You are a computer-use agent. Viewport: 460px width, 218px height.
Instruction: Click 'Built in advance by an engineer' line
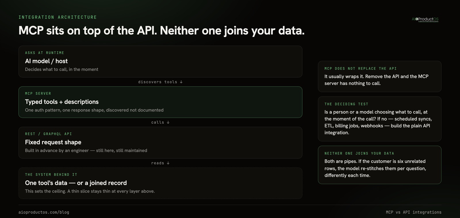(86, 151)
